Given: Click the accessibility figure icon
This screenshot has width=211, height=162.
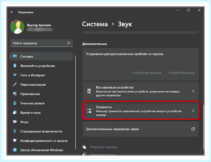Looking at the screenshot, I should [x=15, y=131].
